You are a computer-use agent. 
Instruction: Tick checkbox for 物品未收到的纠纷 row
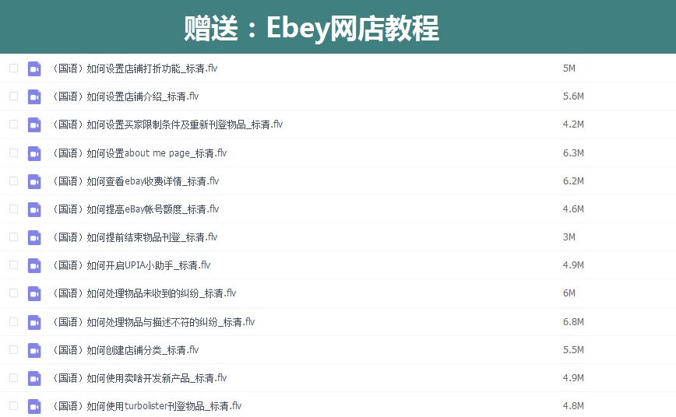coord(13,293)
